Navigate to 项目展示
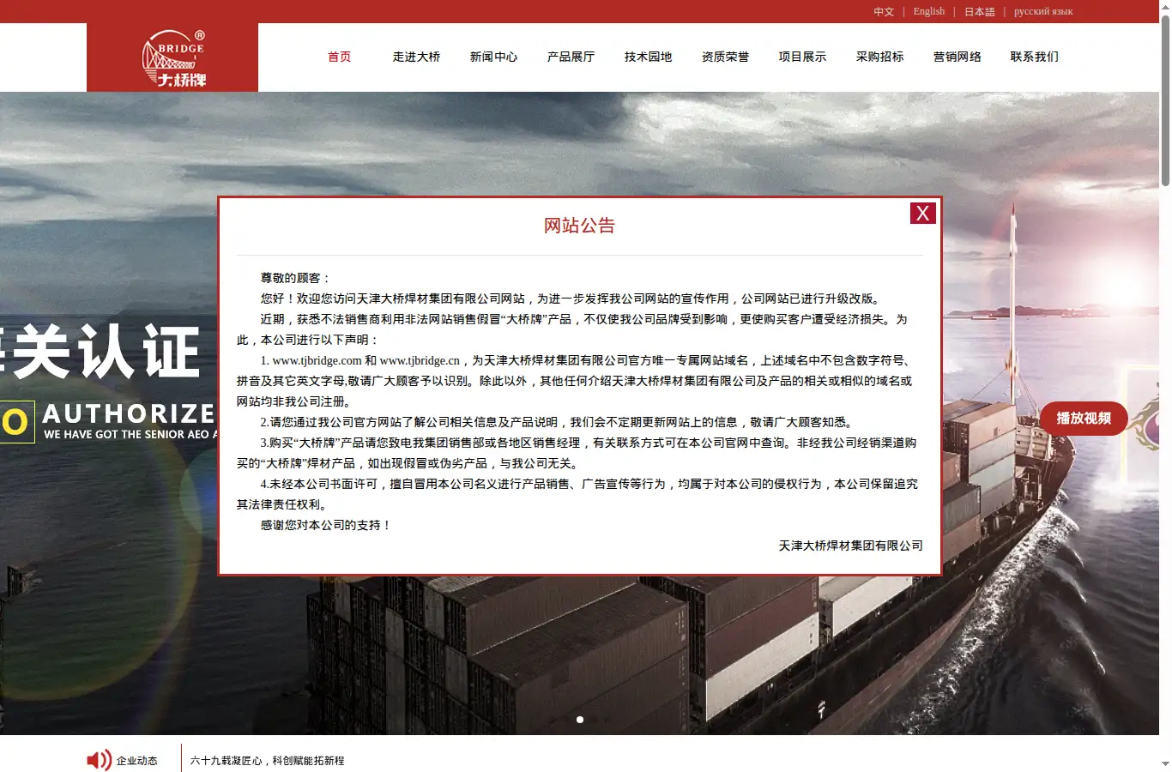The height and width of the screenshot is (772, 1172). click(x=802, y=57)
